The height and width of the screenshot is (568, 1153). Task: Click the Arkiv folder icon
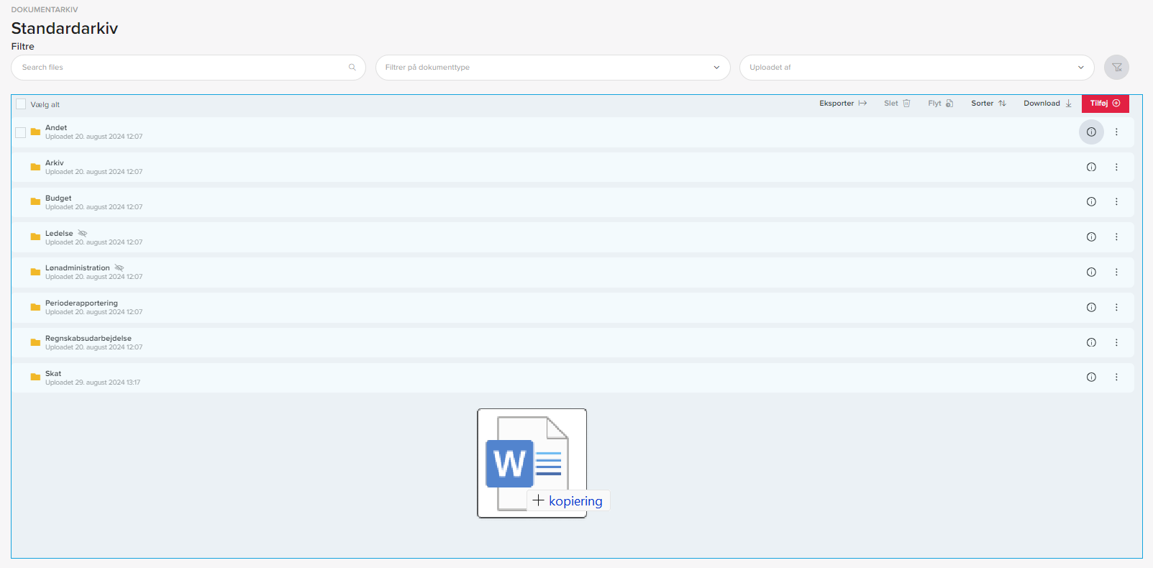35,168
